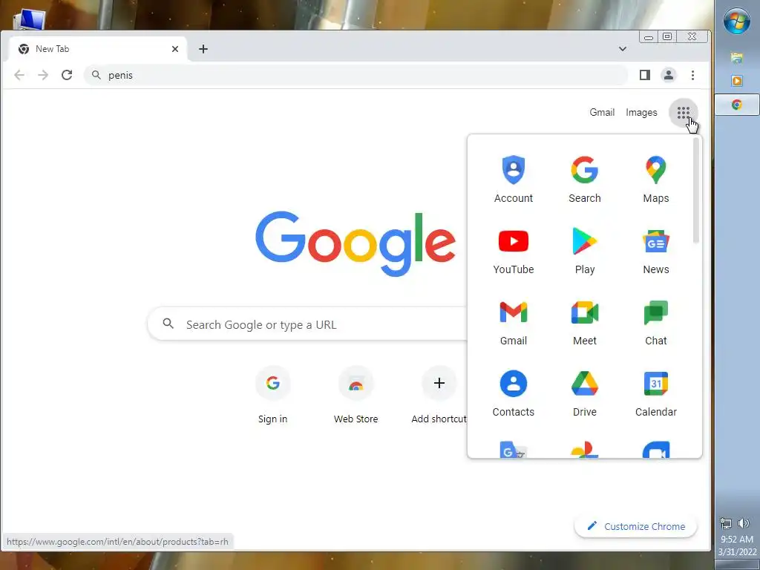Open Google Search app icon
Screen dimensions: 760x570
[585, 178]
